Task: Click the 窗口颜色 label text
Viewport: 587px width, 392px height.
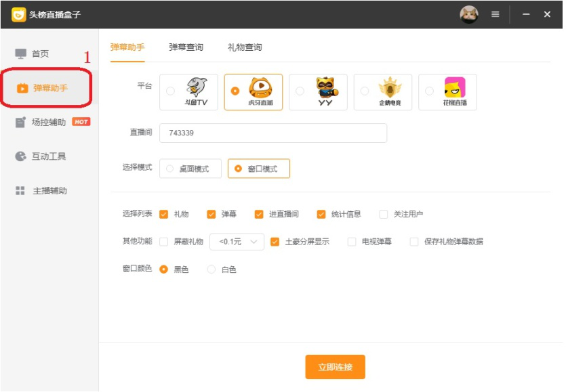Action: (x=138, y=269)
